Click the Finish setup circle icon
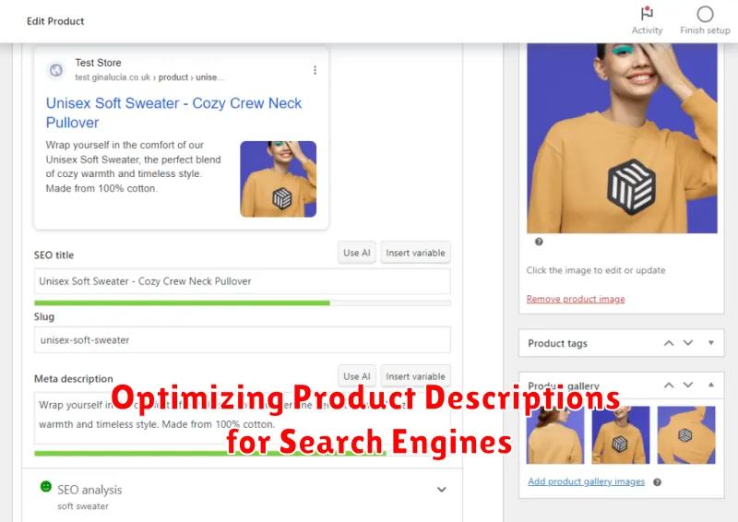The image size is (738, 522). (x=705, y=14)
